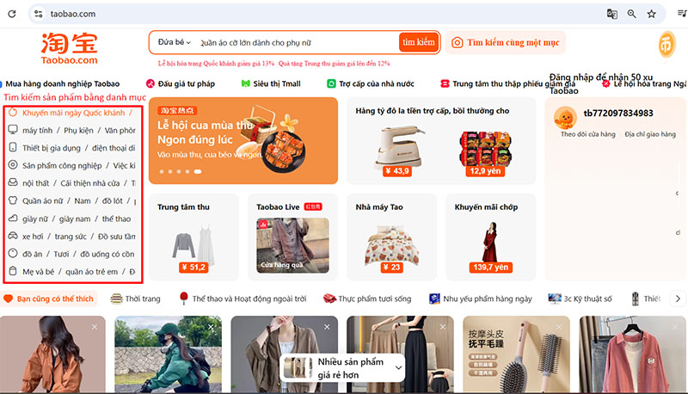
Task: Click the camera icon for image search
Action: point(458,42)
